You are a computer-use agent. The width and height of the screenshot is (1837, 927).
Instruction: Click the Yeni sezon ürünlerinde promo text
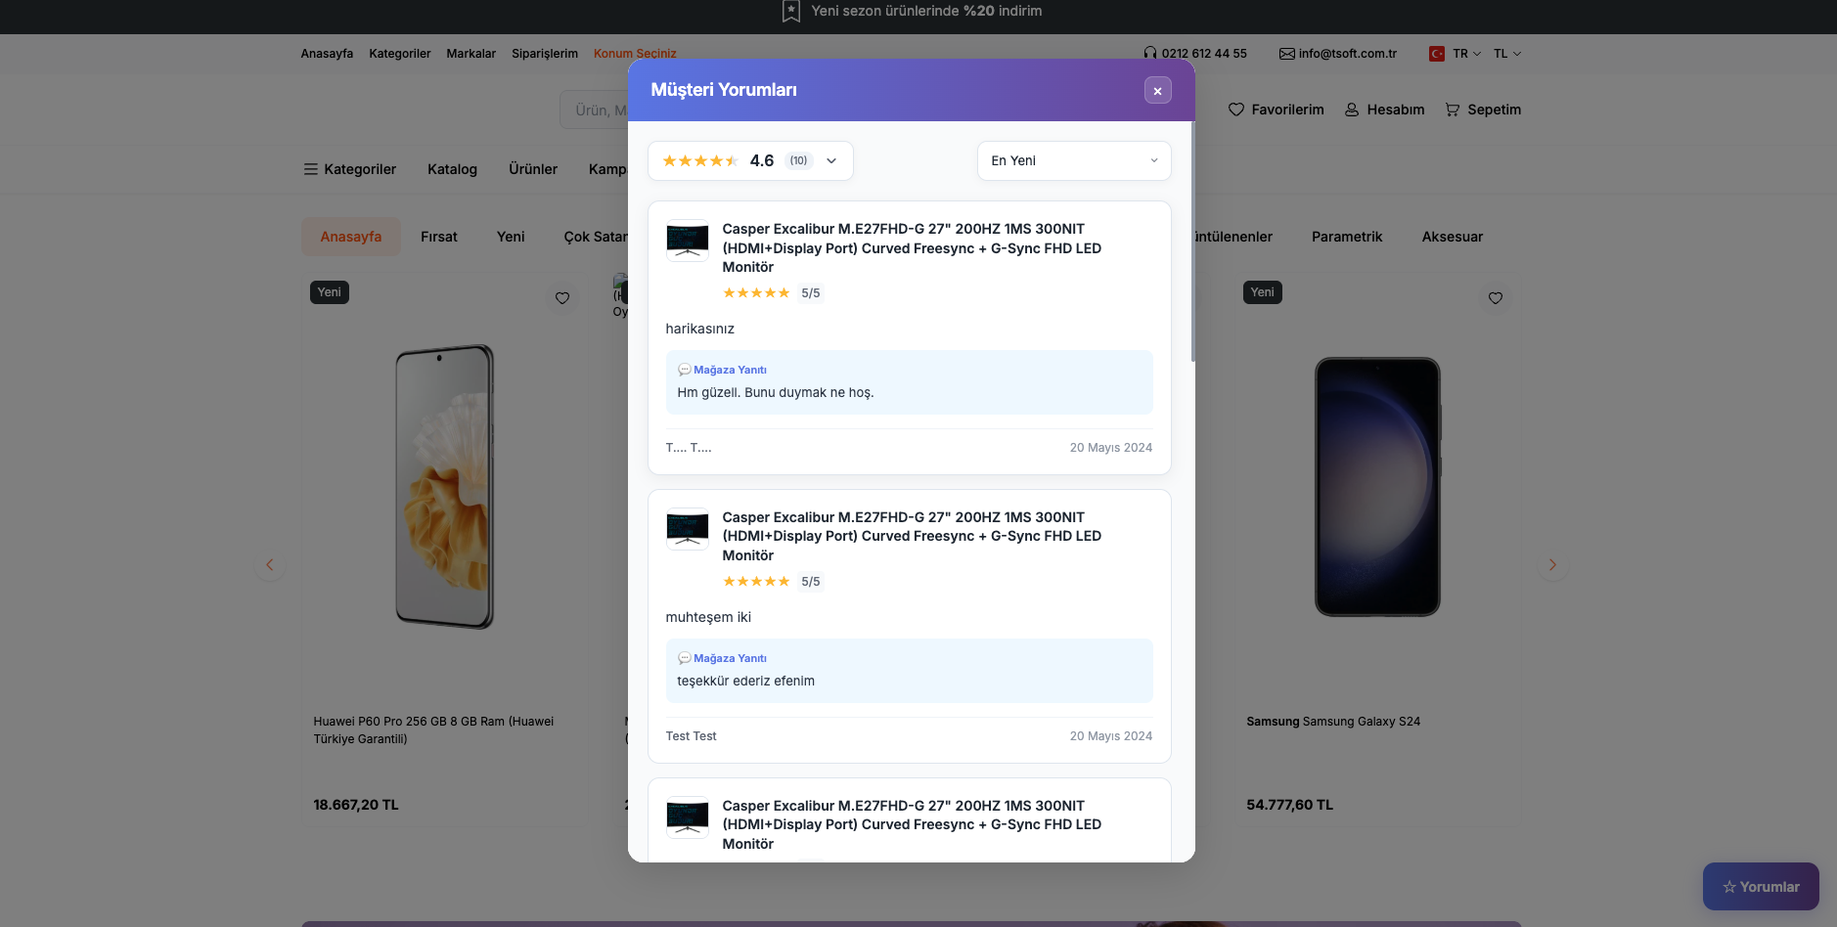[x=926, y=11]
